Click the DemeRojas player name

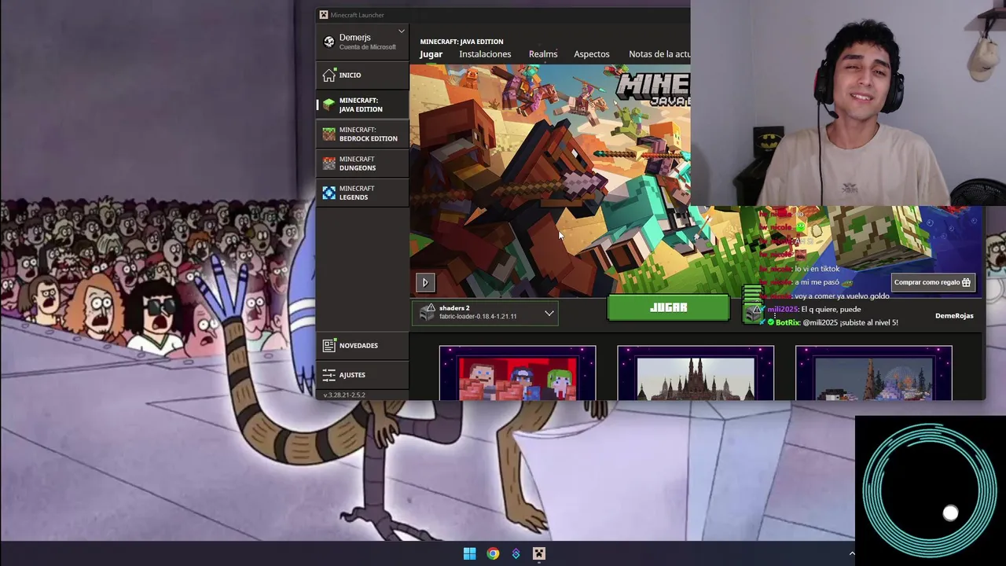954,316
